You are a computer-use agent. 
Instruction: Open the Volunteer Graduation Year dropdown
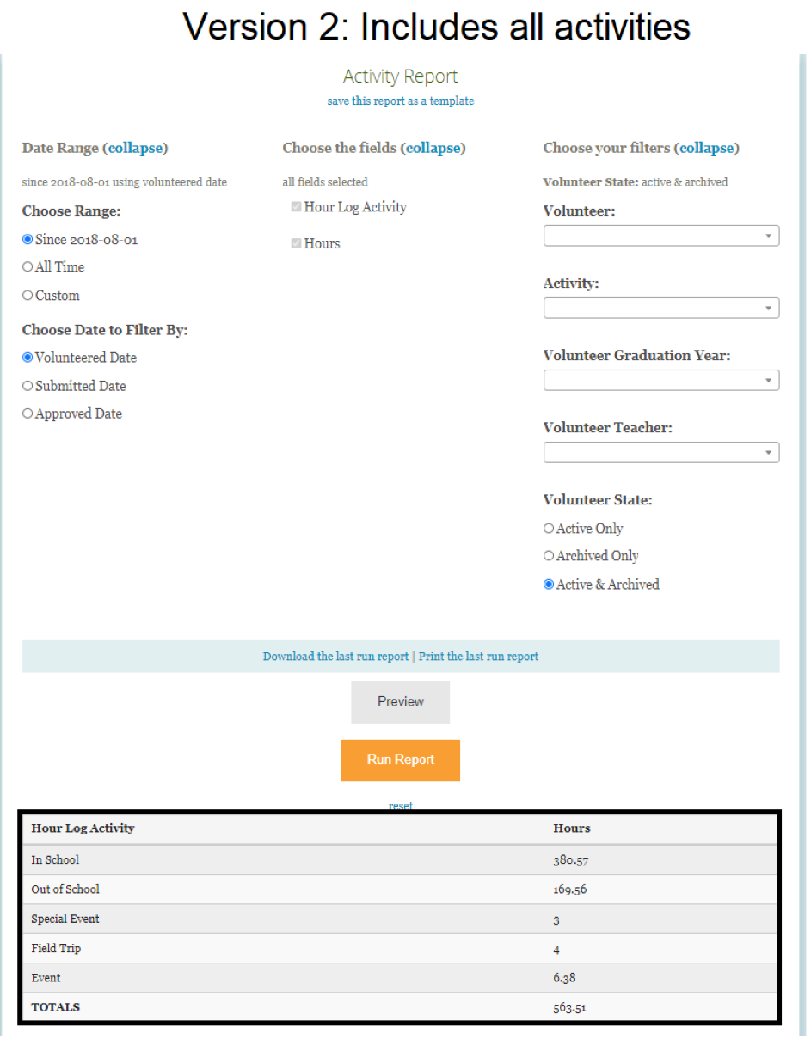[x=661, y=380]
